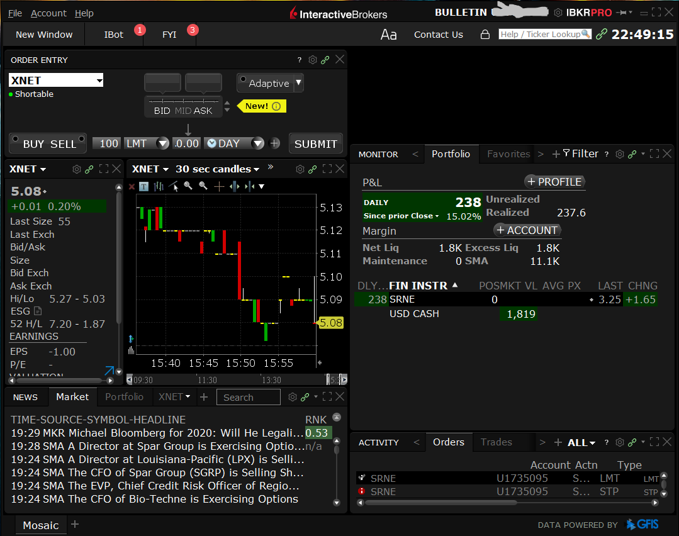Open the ESG document icon
The height and width of the screenshot is (536, 679).
coord(38,311)
